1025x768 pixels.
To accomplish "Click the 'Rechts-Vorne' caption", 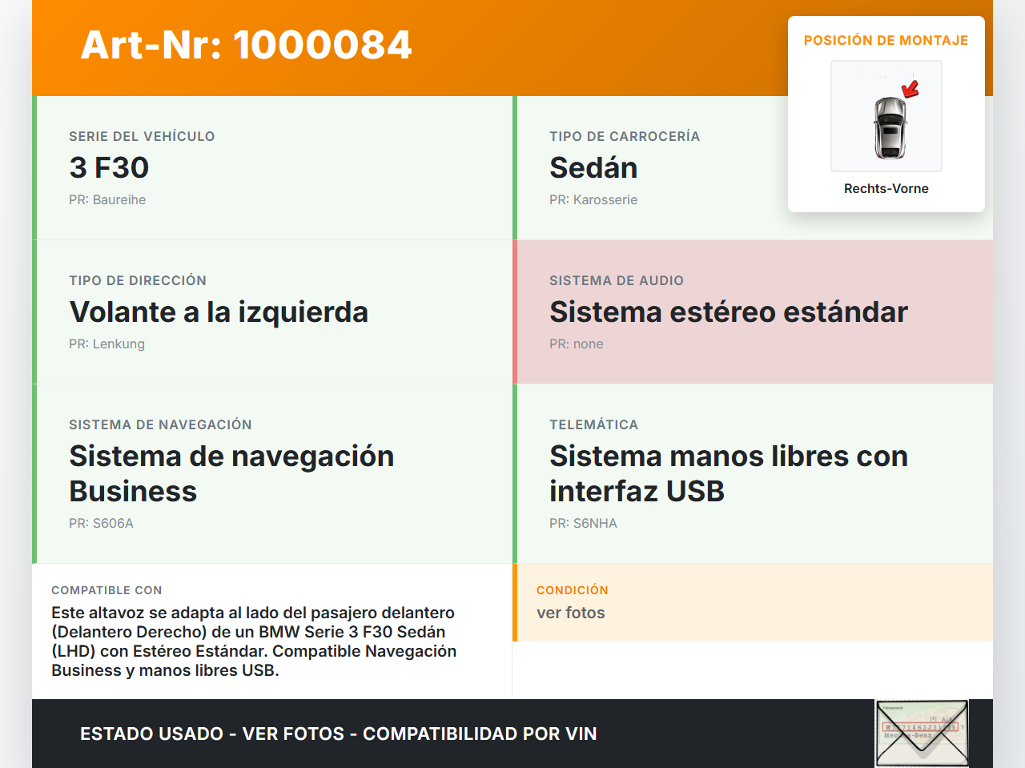I will pos(886,188).
